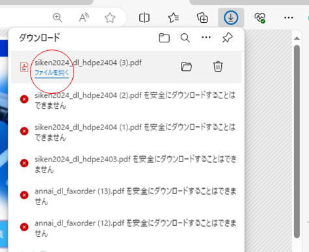Open more options in Downloads panel

tap(206, 37)
